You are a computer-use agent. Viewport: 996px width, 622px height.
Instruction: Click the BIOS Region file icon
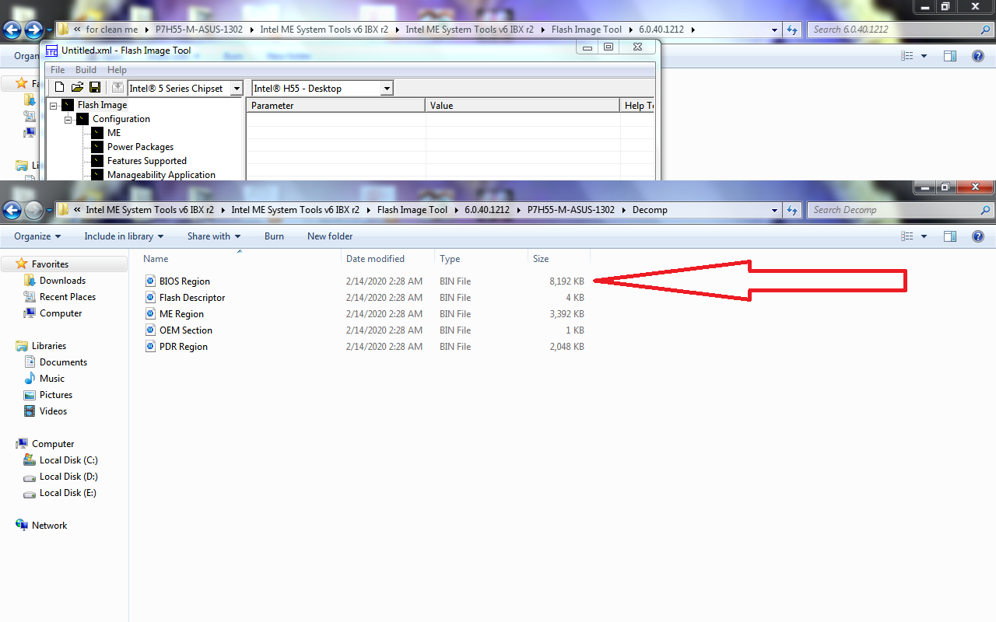[151, 281]
